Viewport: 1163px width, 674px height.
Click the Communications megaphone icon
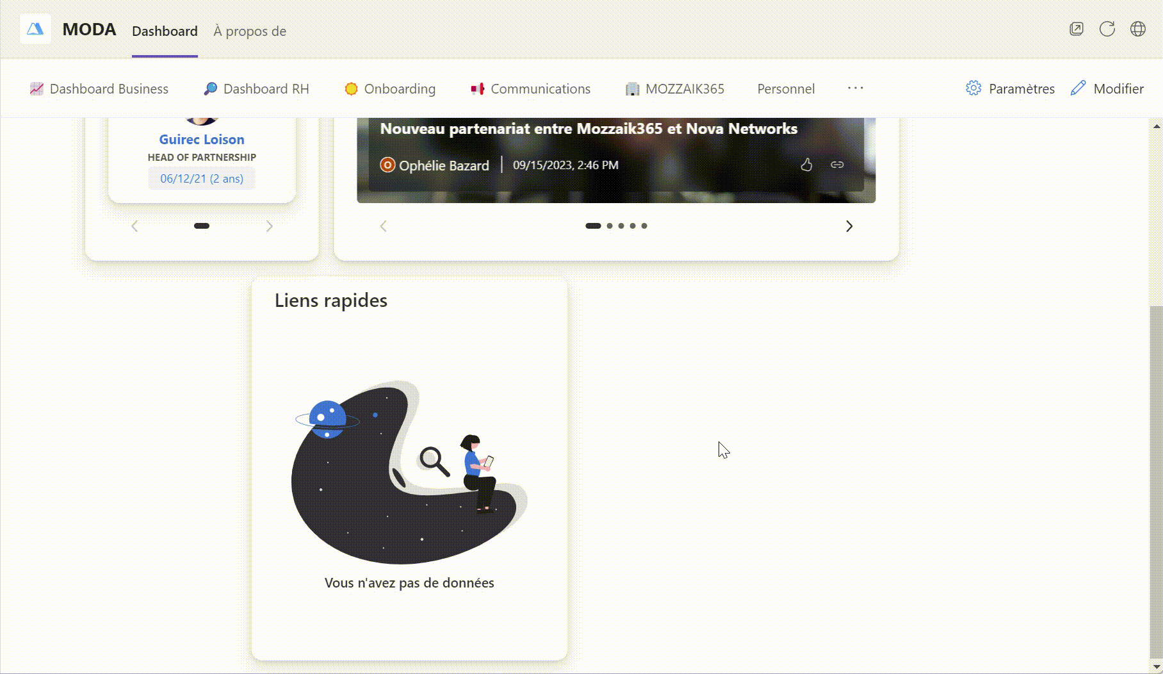pos(478,89)
